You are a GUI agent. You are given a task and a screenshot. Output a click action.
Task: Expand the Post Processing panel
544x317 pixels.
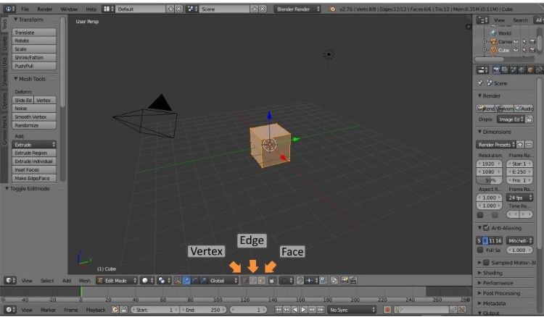[x=502, y=293]
